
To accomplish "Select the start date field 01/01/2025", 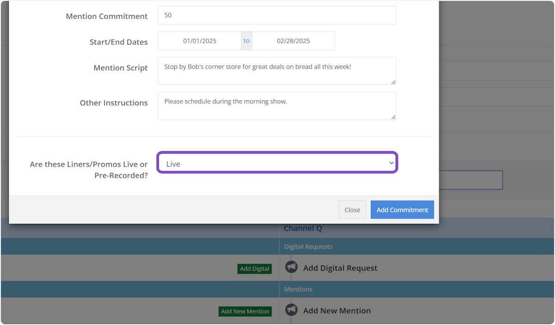I will point(200,41).
